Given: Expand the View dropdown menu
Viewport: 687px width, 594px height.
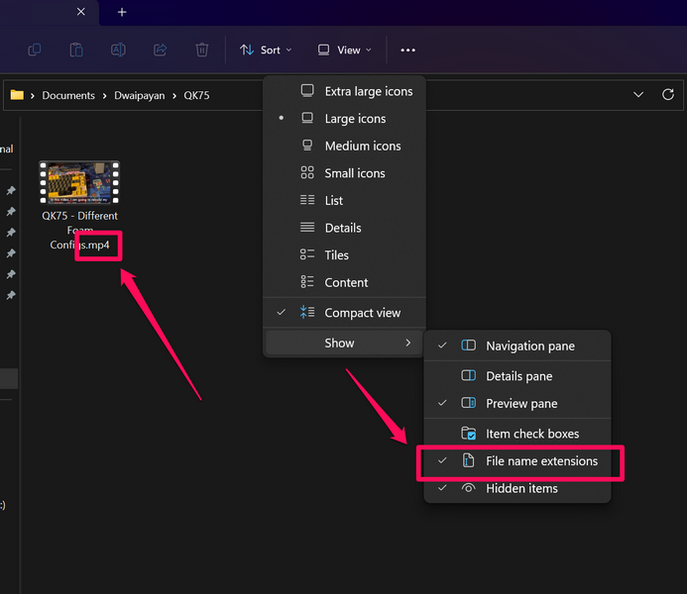Looking at the screenshot, I should [x=345, y=49].
